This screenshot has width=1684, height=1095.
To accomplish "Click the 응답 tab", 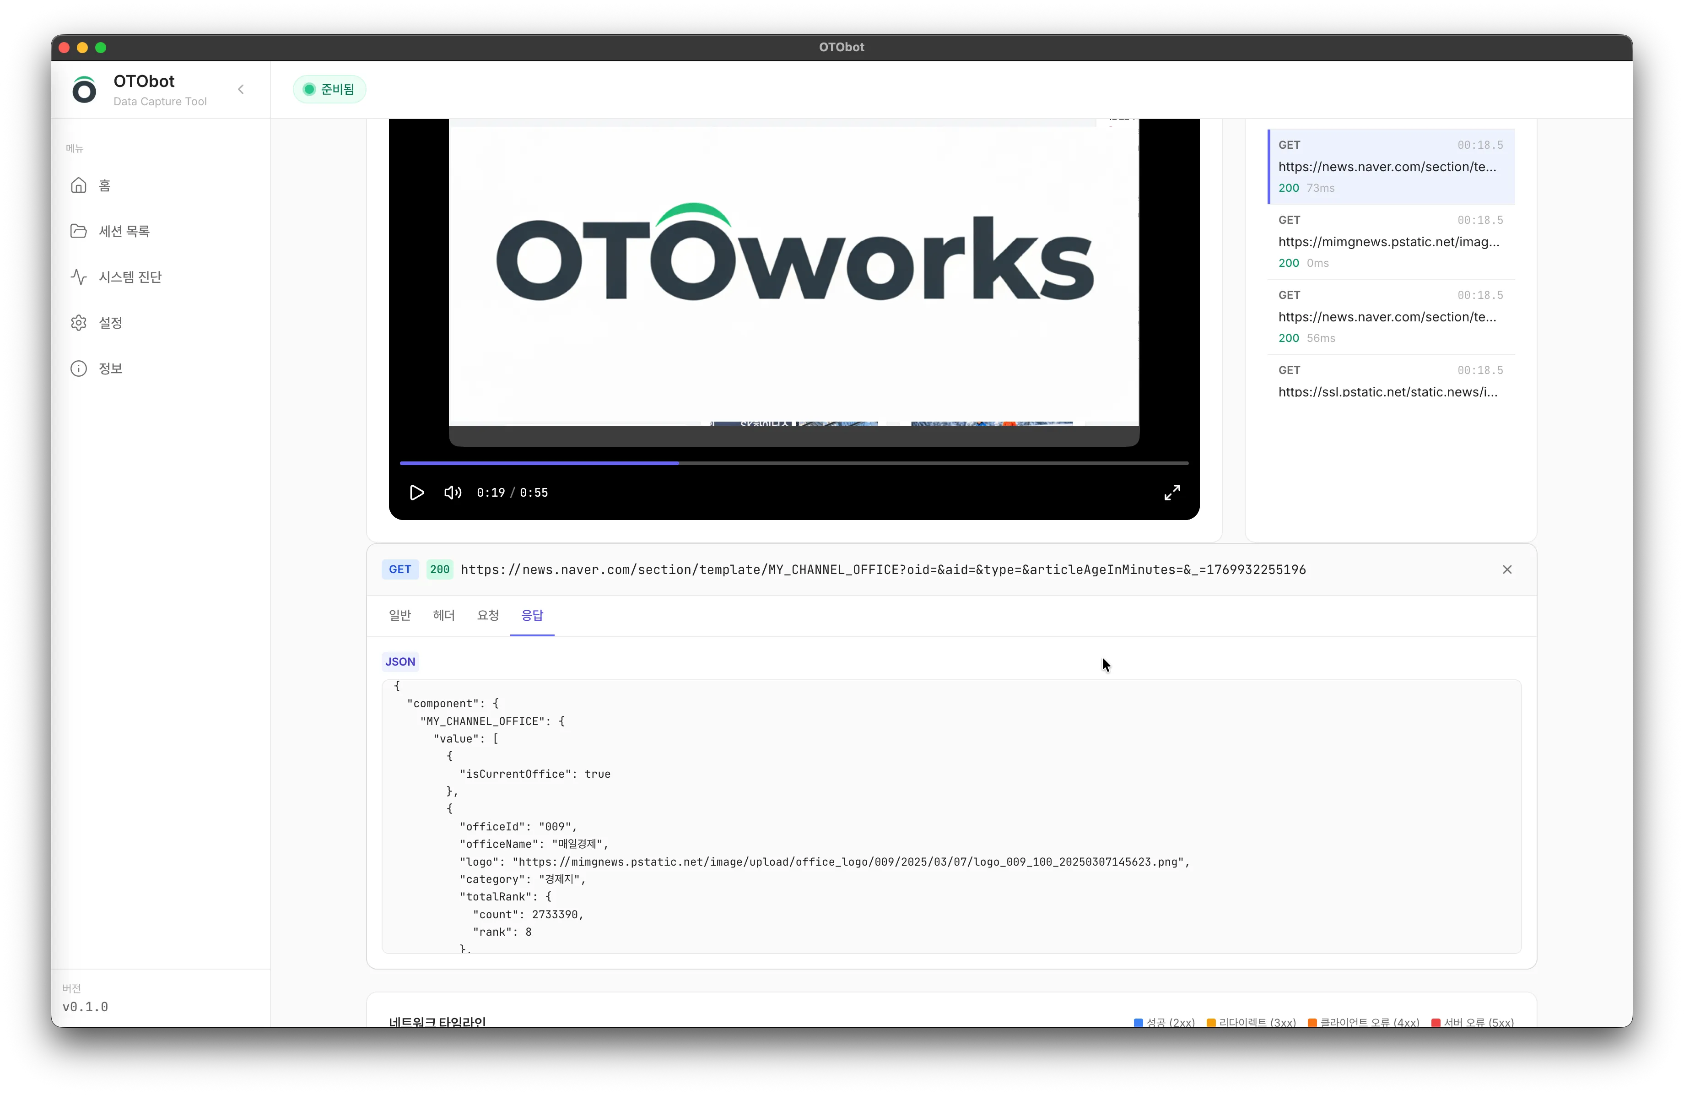I will click(532, 615).
